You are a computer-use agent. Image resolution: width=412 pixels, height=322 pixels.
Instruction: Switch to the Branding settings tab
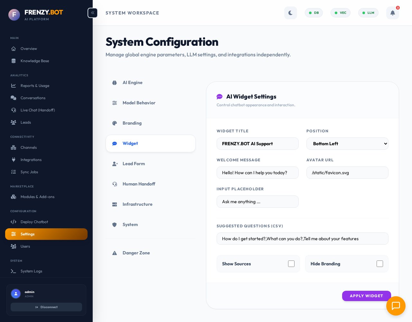coord(132,123)
